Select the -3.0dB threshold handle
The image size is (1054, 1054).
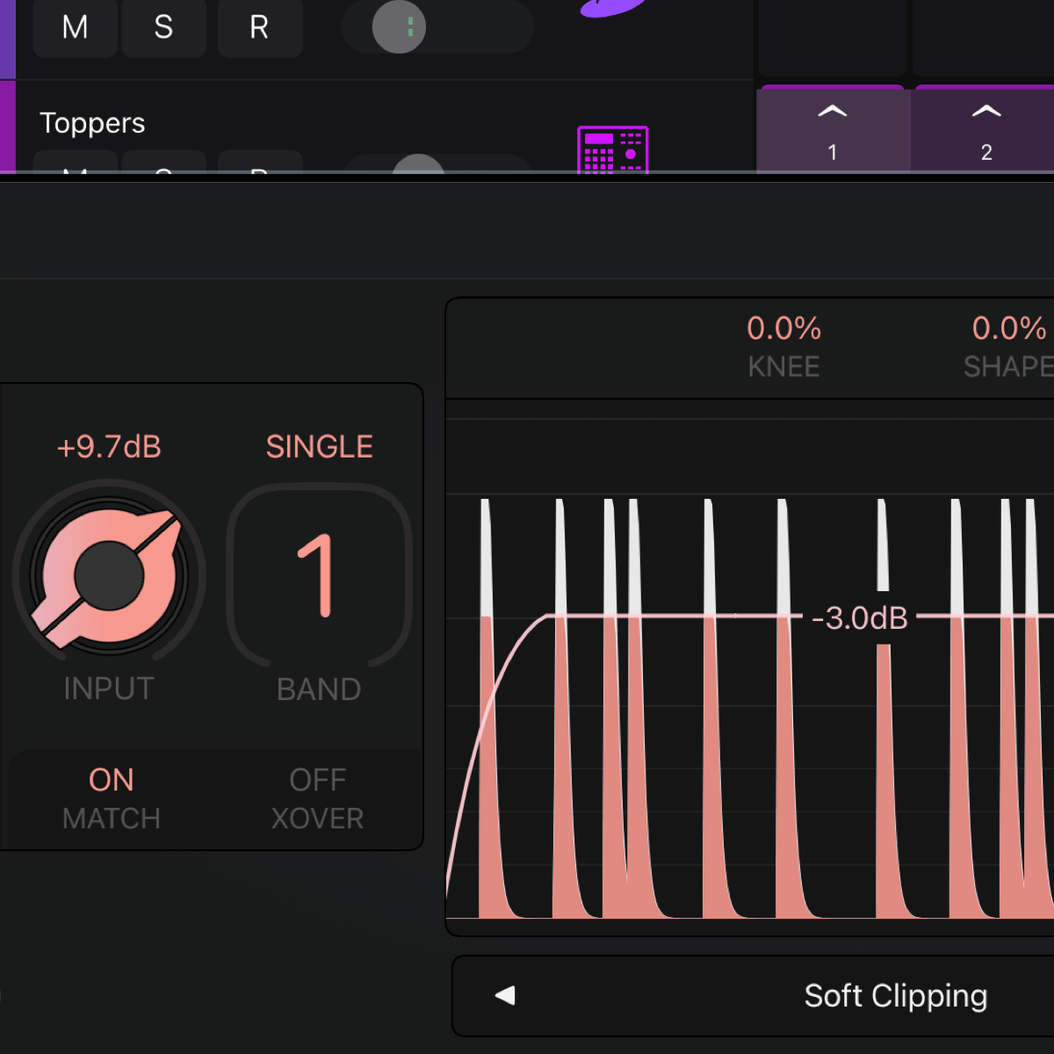pos(859,618)
